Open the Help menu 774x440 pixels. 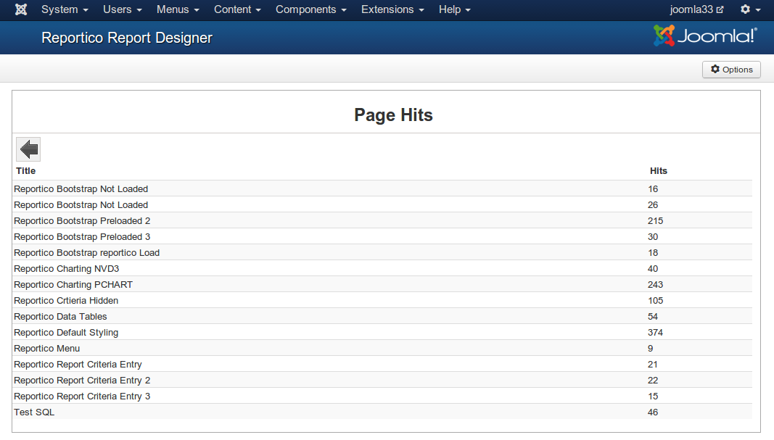(455, 9)
